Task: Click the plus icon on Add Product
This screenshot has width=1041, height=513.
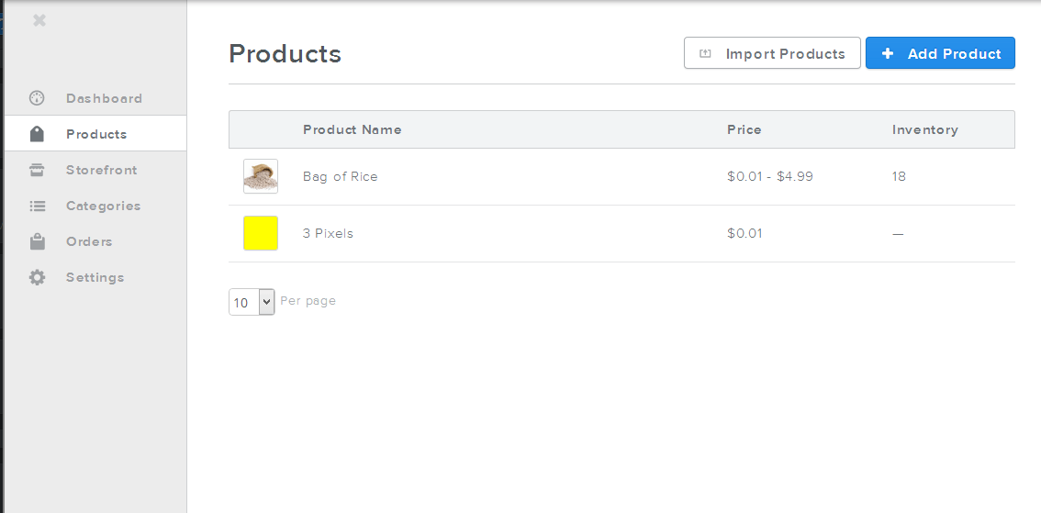Action: click(x=888, y=54)
